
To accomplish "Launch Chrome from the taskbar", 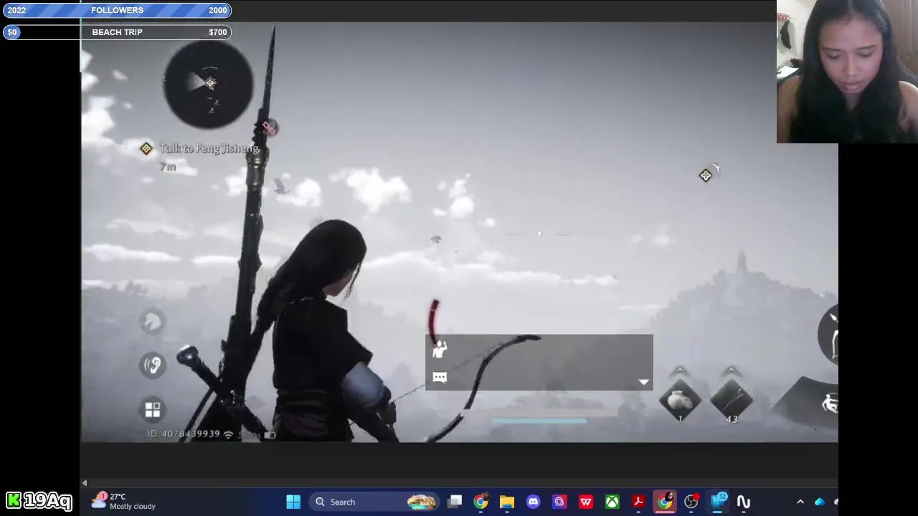I will click(481, 502).
